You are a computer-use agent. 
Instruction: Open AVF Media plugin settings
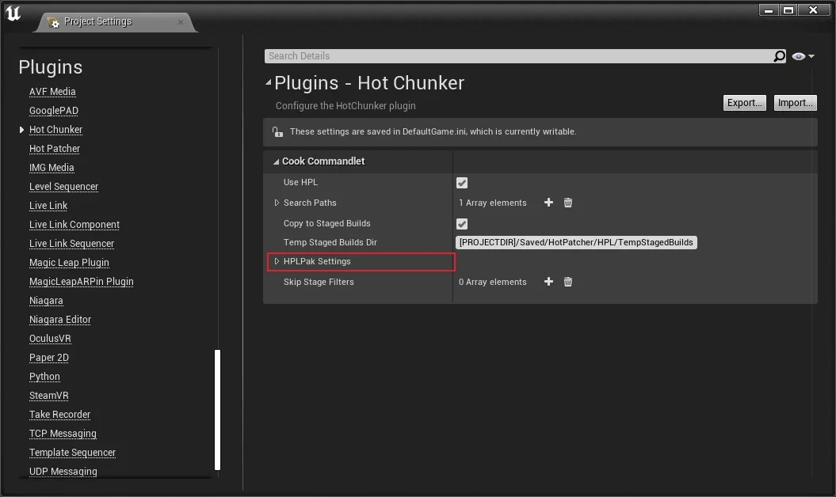[x=52, y=92]
